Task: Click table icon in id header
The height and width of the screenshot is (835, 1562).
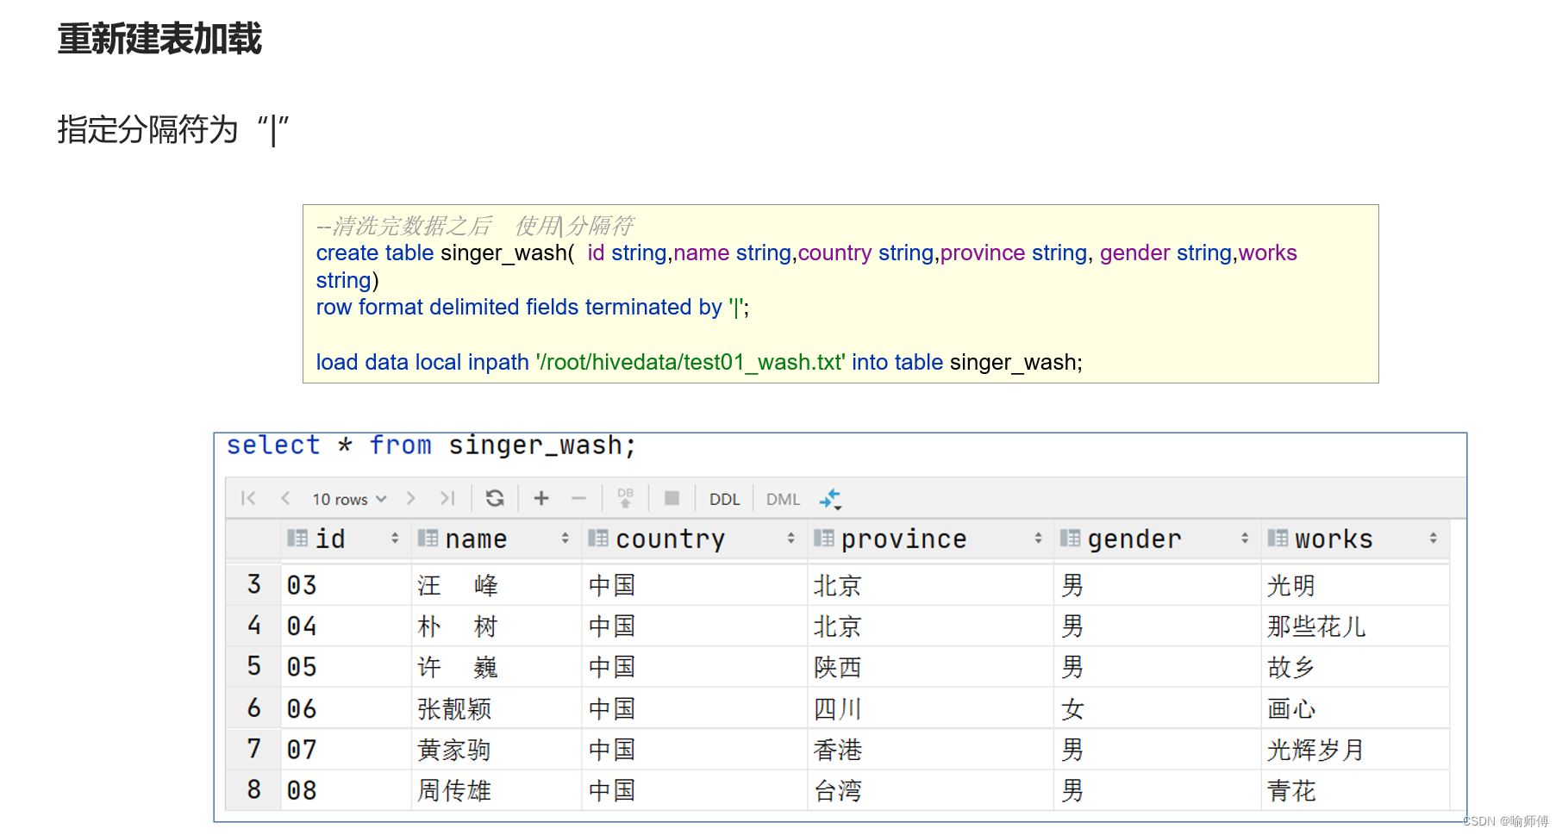Action: click(297, 538)
